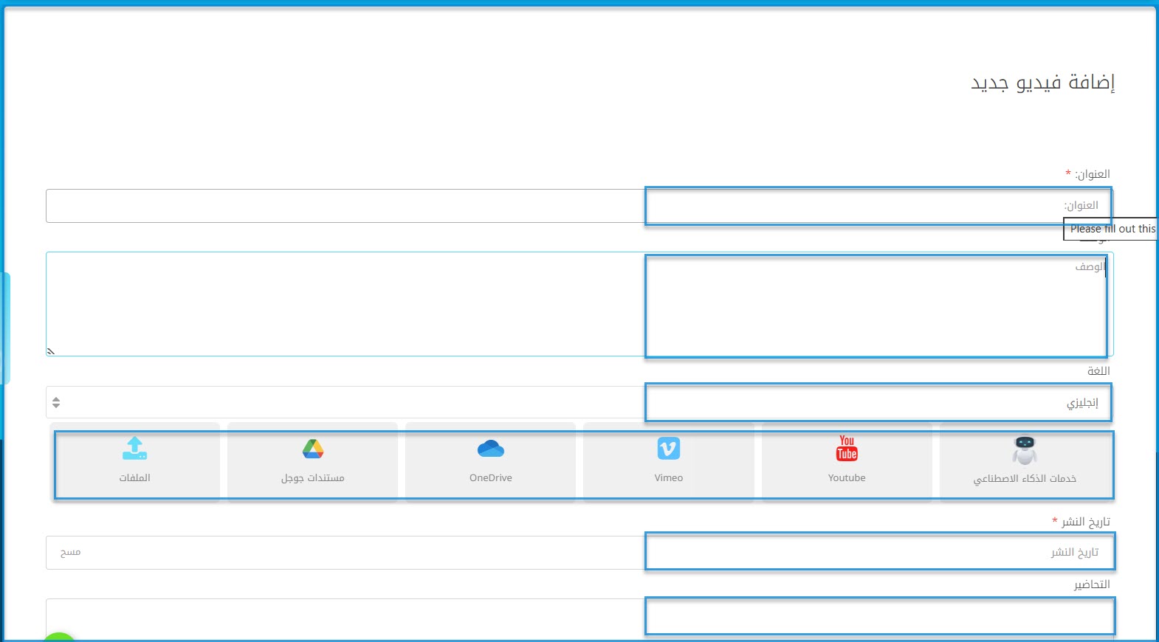Image resolution: width=1159 pixels, height=642 pixels.
Task: Click the Files upload icon (الملفات)
Action: pyautogui.click(x=134, y=449)
